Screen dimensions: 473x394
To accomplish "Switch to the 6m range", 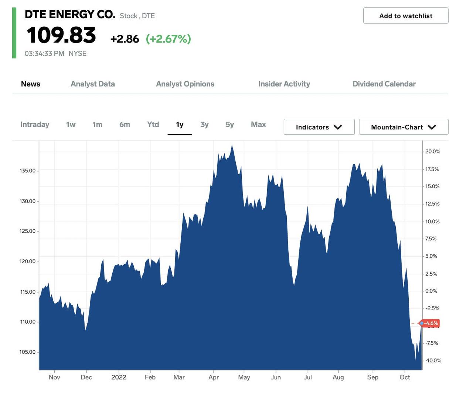I will [125, 125].
